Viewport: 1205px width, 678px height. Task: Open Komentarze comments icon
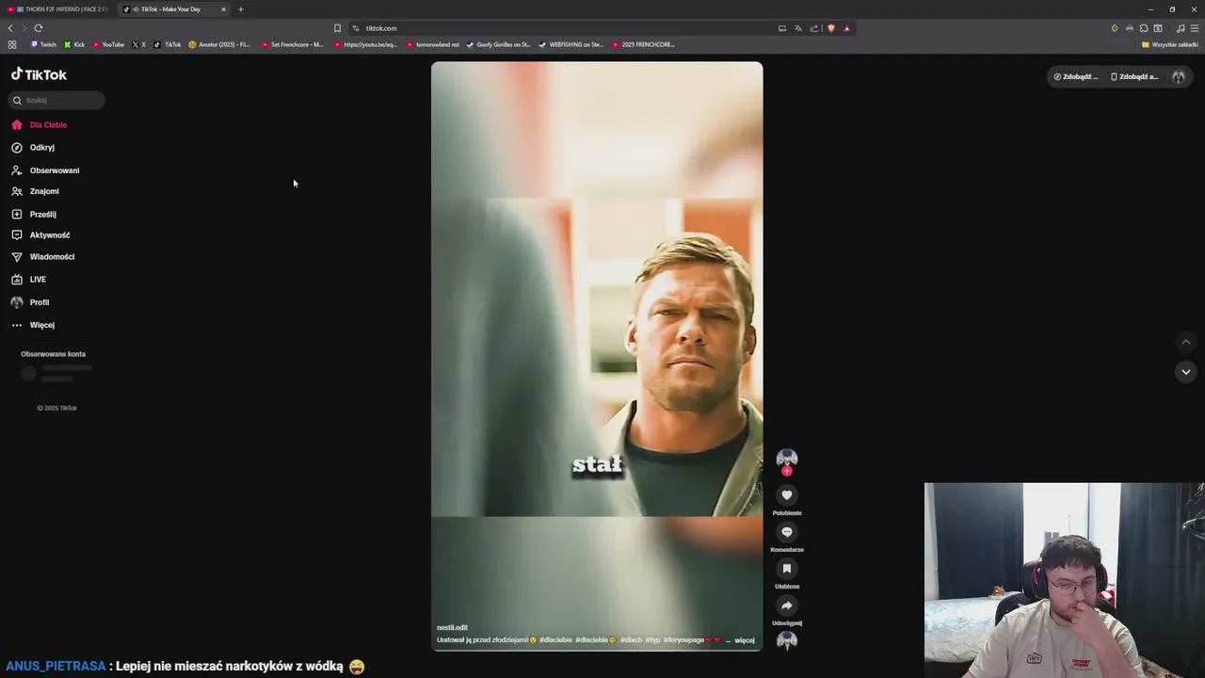pyautogui.click(x=787, y=531)
